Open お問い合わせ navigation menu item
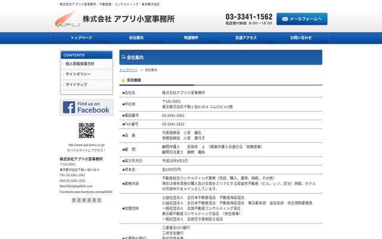 (x=301, y=38)
